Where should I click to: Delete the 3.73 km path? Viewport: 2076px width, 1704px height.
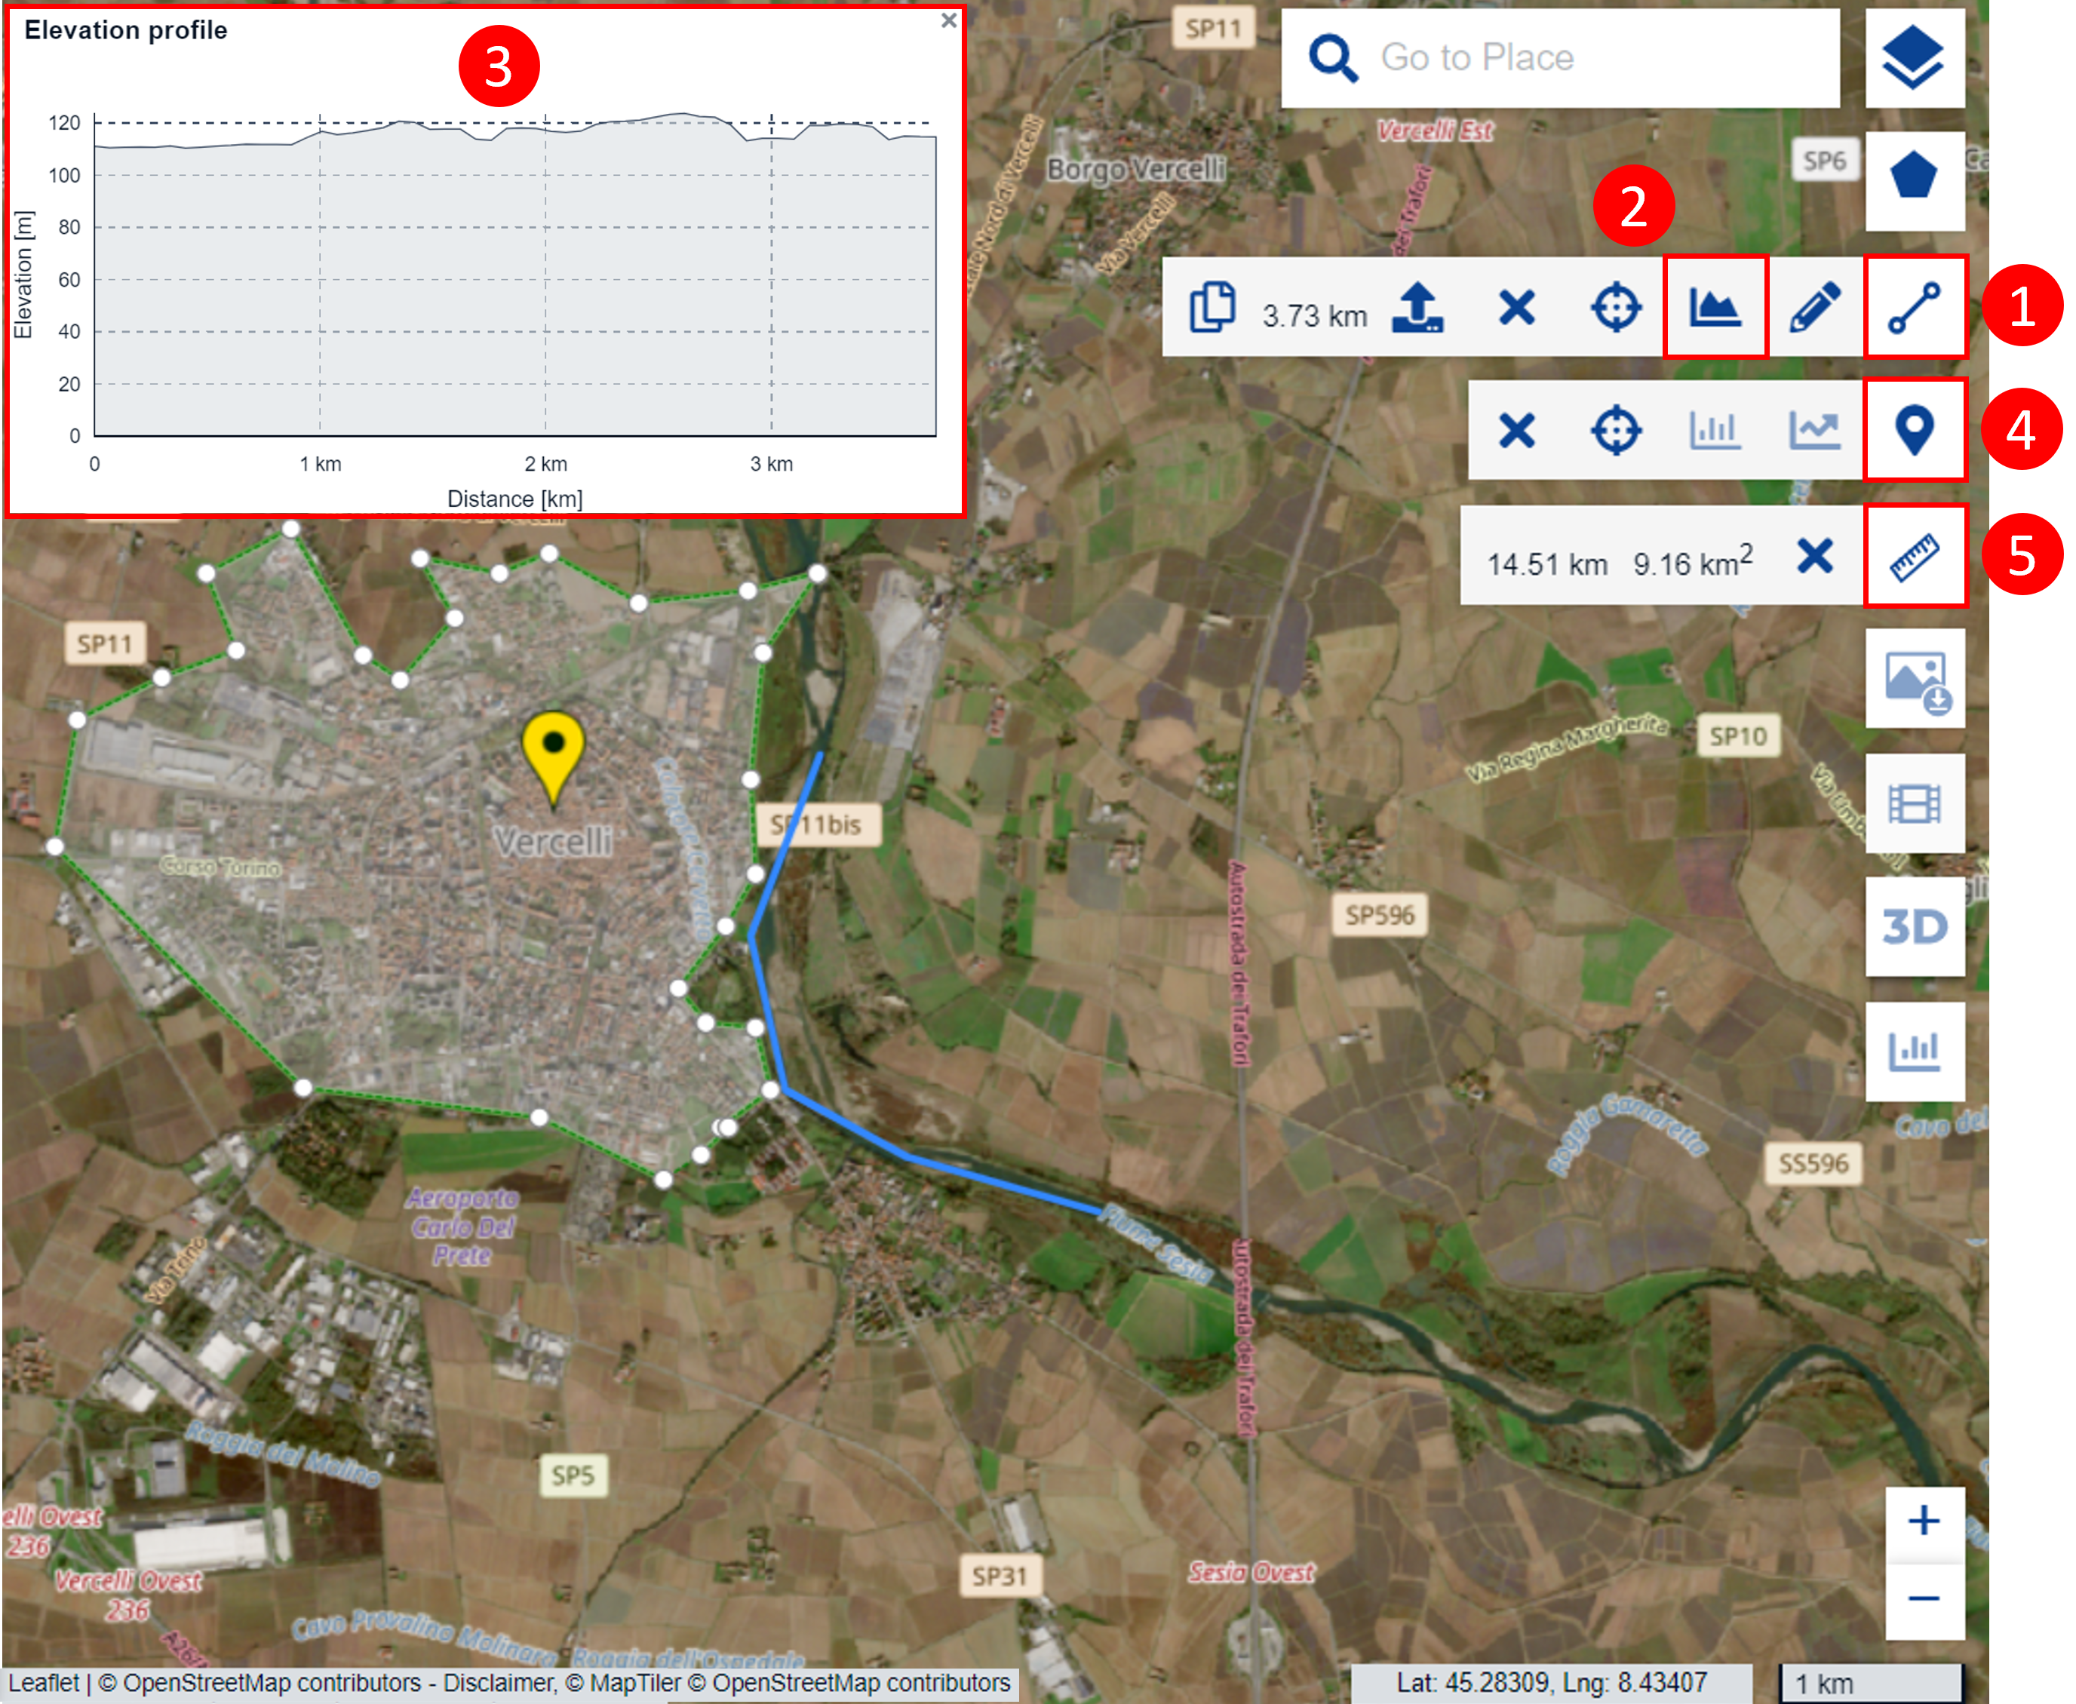(x=1516, y=307)
